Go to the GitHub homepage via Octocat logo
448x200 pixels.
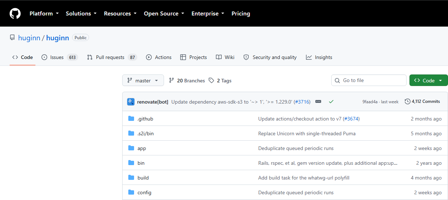pyautogui.click(x=15, y=14)
